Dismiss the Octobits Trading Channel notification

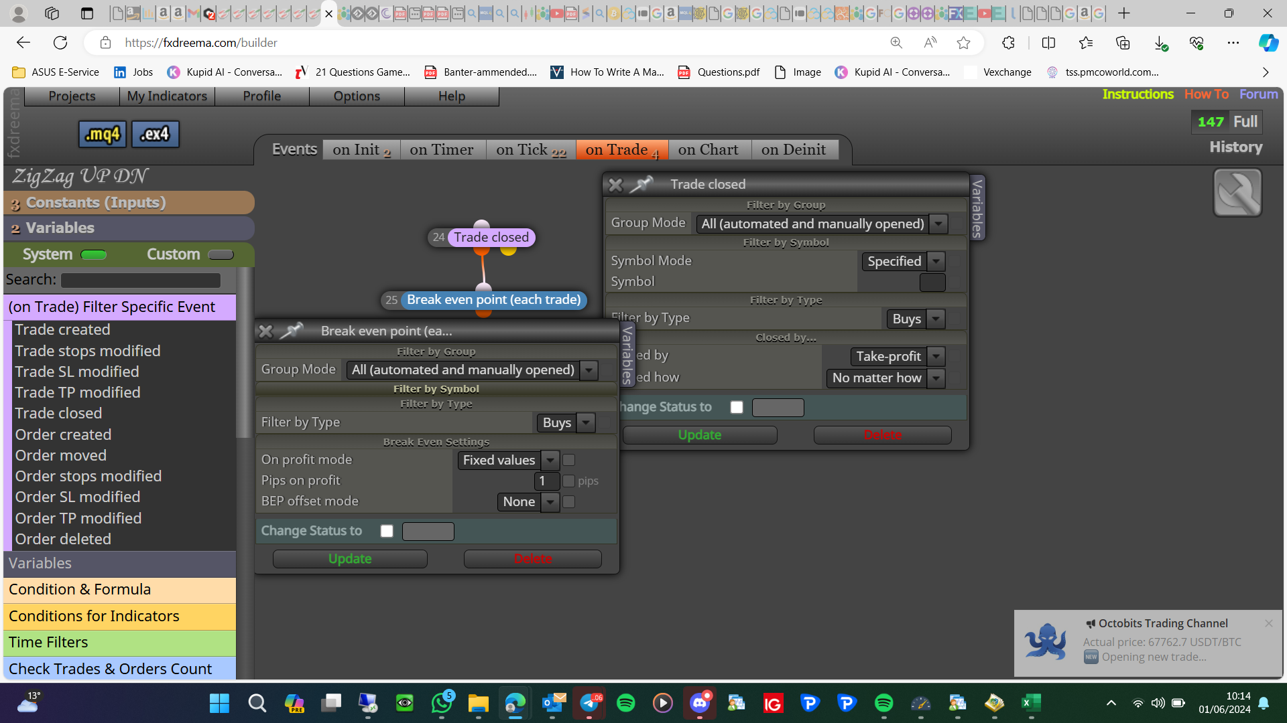[1268, 623]
